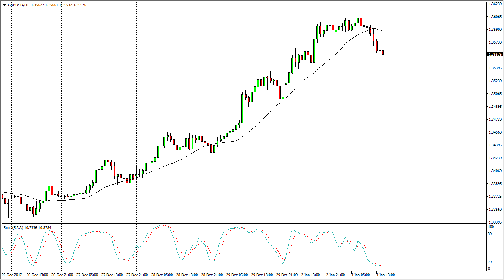Click the 1.35065 price scale label
Viewport: 504px width, 280px height.
[494, 94]
